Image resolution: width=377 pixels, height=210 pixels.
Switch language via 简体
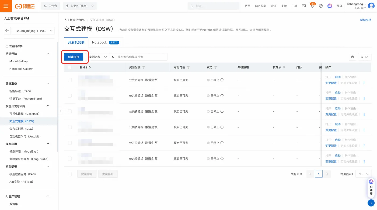(340, 6)
